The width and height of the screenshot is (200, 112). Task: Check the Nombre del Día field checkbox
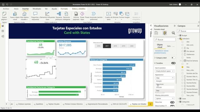pos(182,73)
